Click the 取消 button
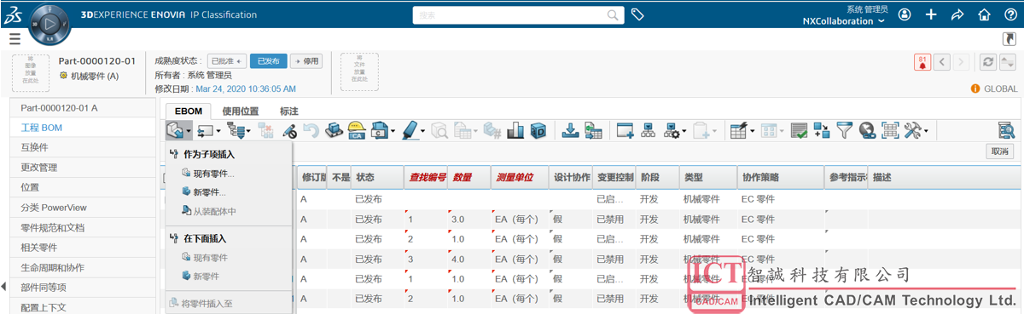 coord(999,151)
